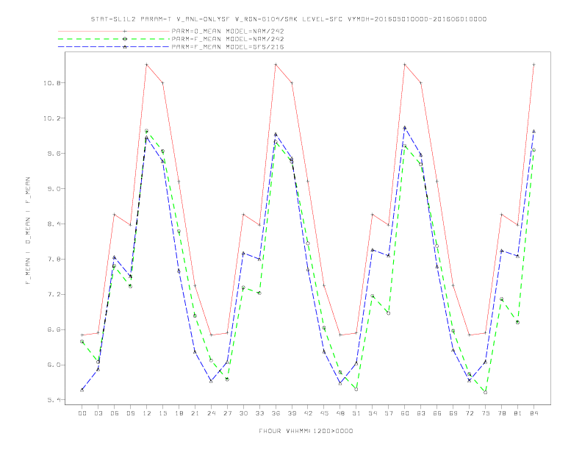Image resolution: width=582 pixels, height=450 pixels.
Task: Click green NAM circle marker at hour 57
Action: pyautogui.click(x=389, y=313)
